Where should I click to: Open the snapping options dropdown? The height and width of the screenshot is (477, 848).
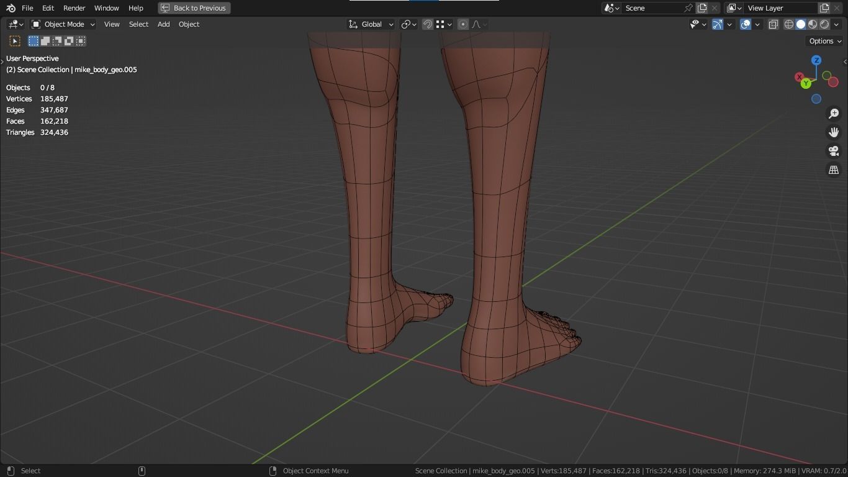coord(444,24)
